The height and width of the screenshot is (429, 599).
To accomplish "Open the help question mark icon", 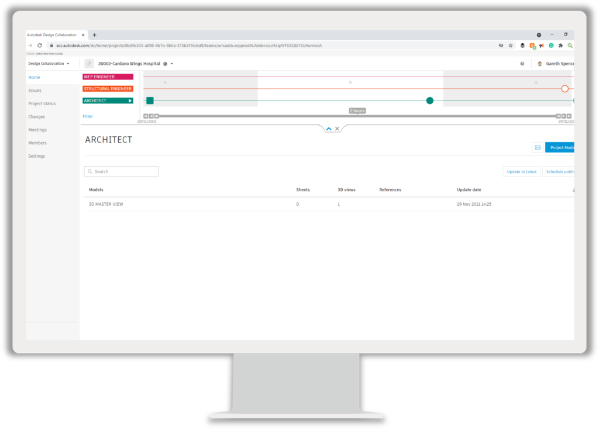I will click(x=522, y=64).
